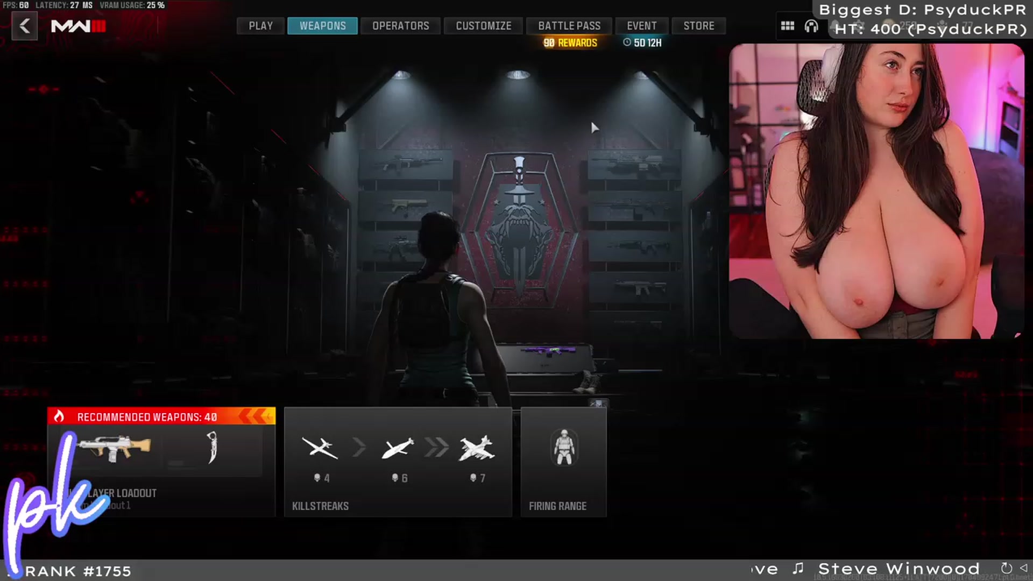The height and width of the screenshot is (581, 1033).
Task: Select the curved knife in loadout
Action: (x=212, y=448)
